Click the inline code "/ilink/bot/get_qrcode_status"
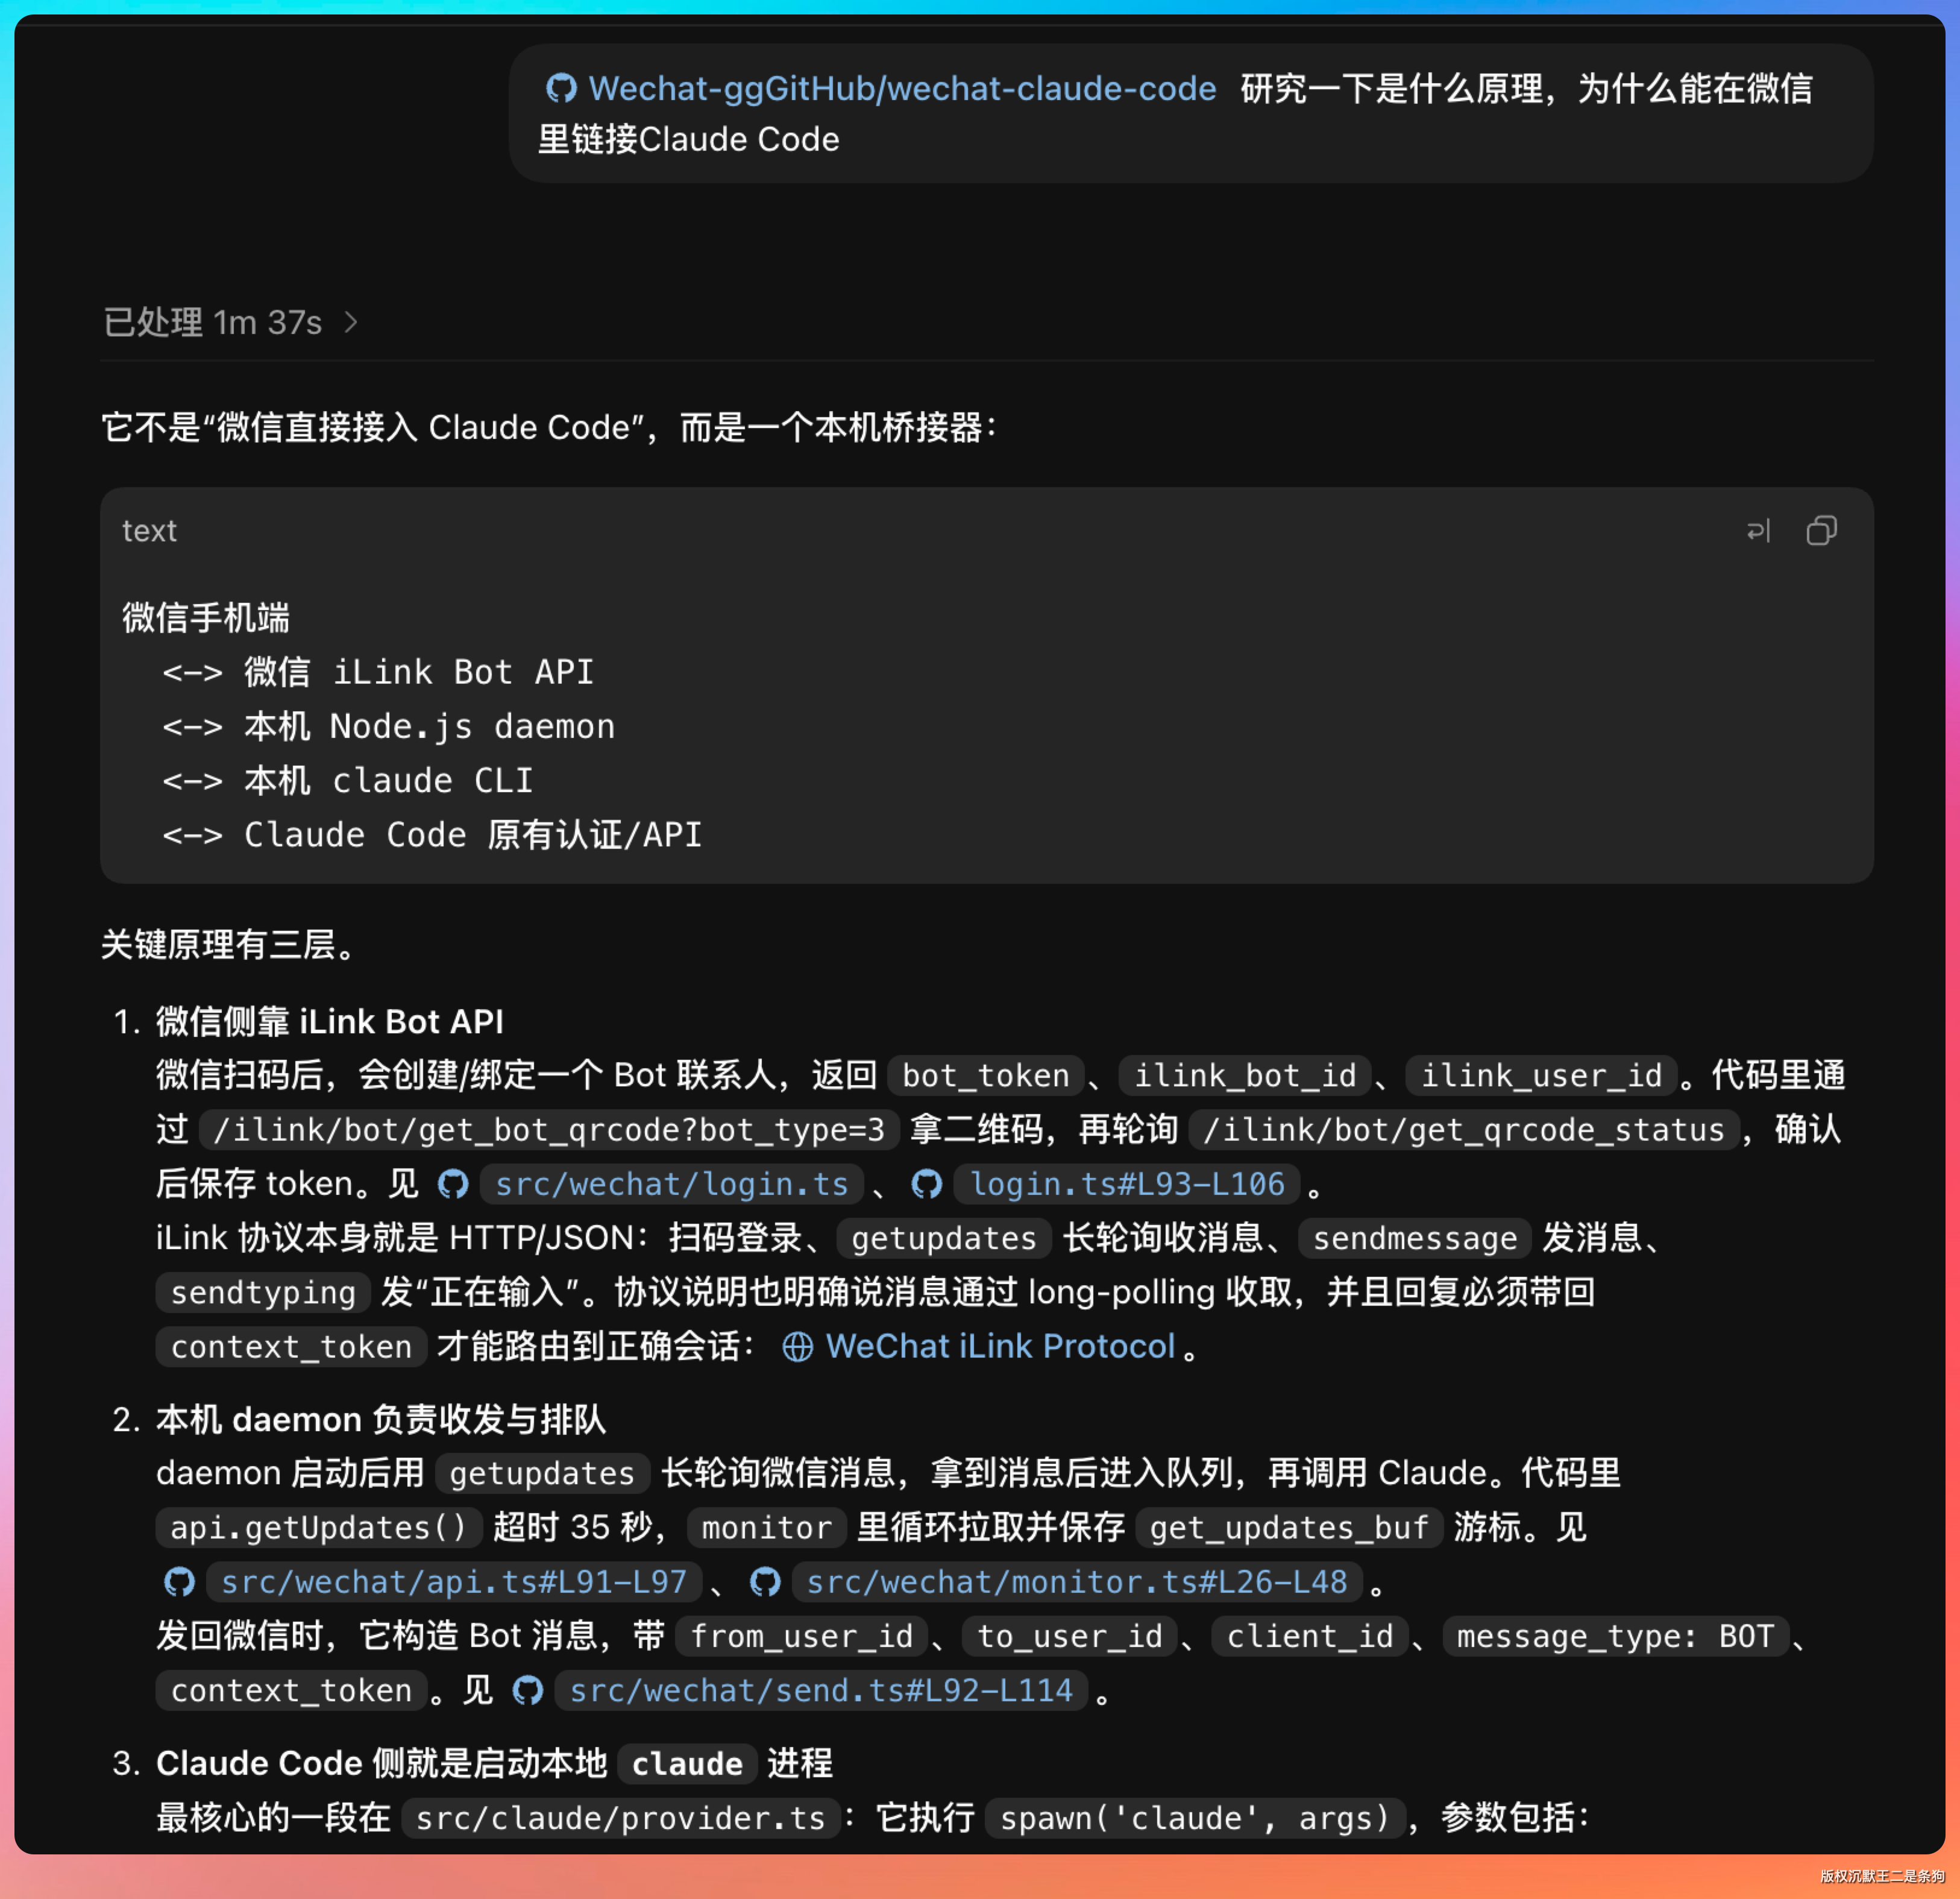Image resolution: width=1960 pixels, height=1899 pixels. 1464,1130
